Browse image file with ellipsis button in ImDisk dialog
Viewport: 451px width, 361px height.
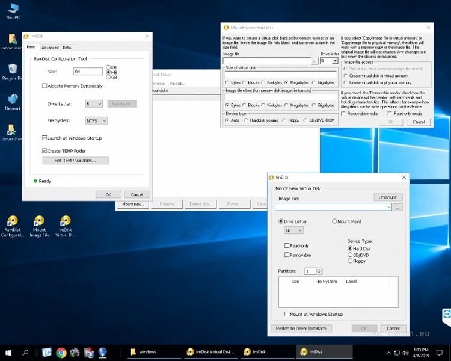(398, 207)
